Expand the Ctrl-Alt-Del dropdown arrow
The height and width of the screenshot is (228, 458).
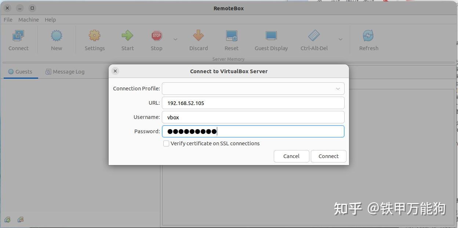click(341, 39)
